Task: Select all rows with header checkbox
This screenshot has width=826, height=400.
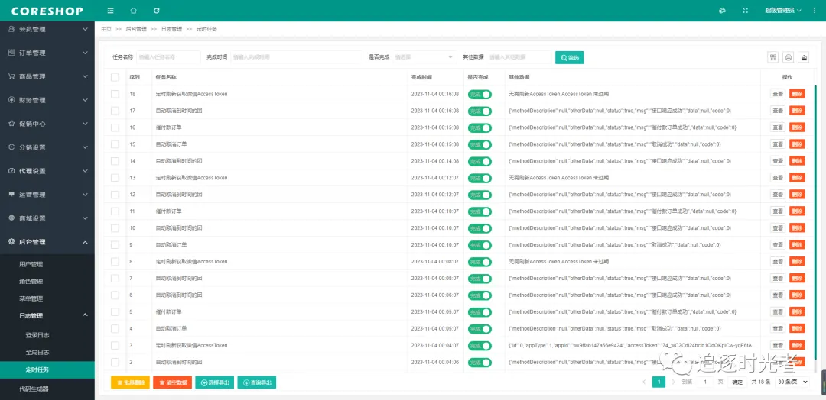Action: coord(115,77)
